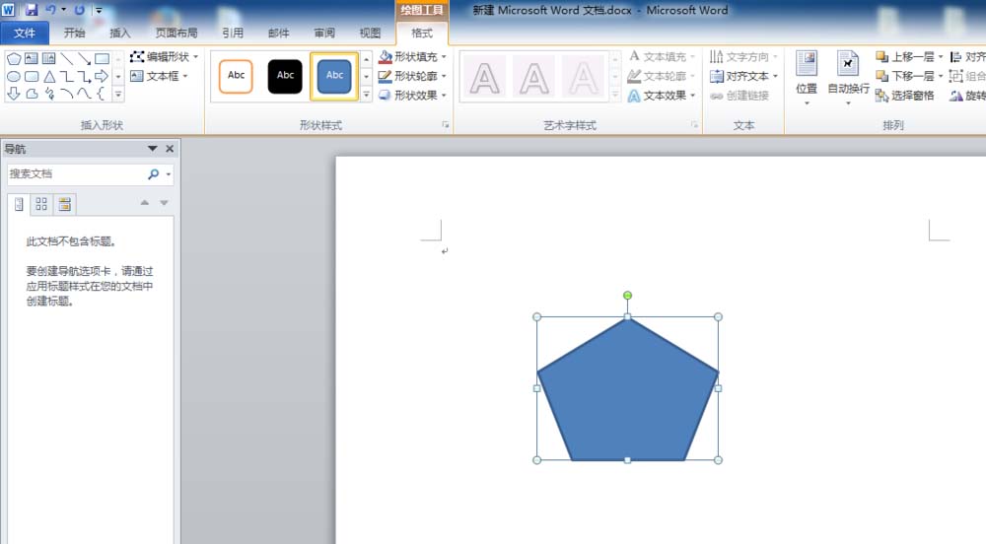
Task: Pick the oval shape from the shapes gallery
Action: [x=14, y=76]
